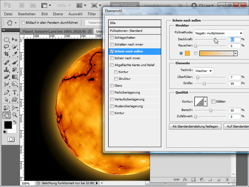Select the 3D Camera tool
Image resolution: width=249 pixels, height=187 pixels.
coord(15,108)
